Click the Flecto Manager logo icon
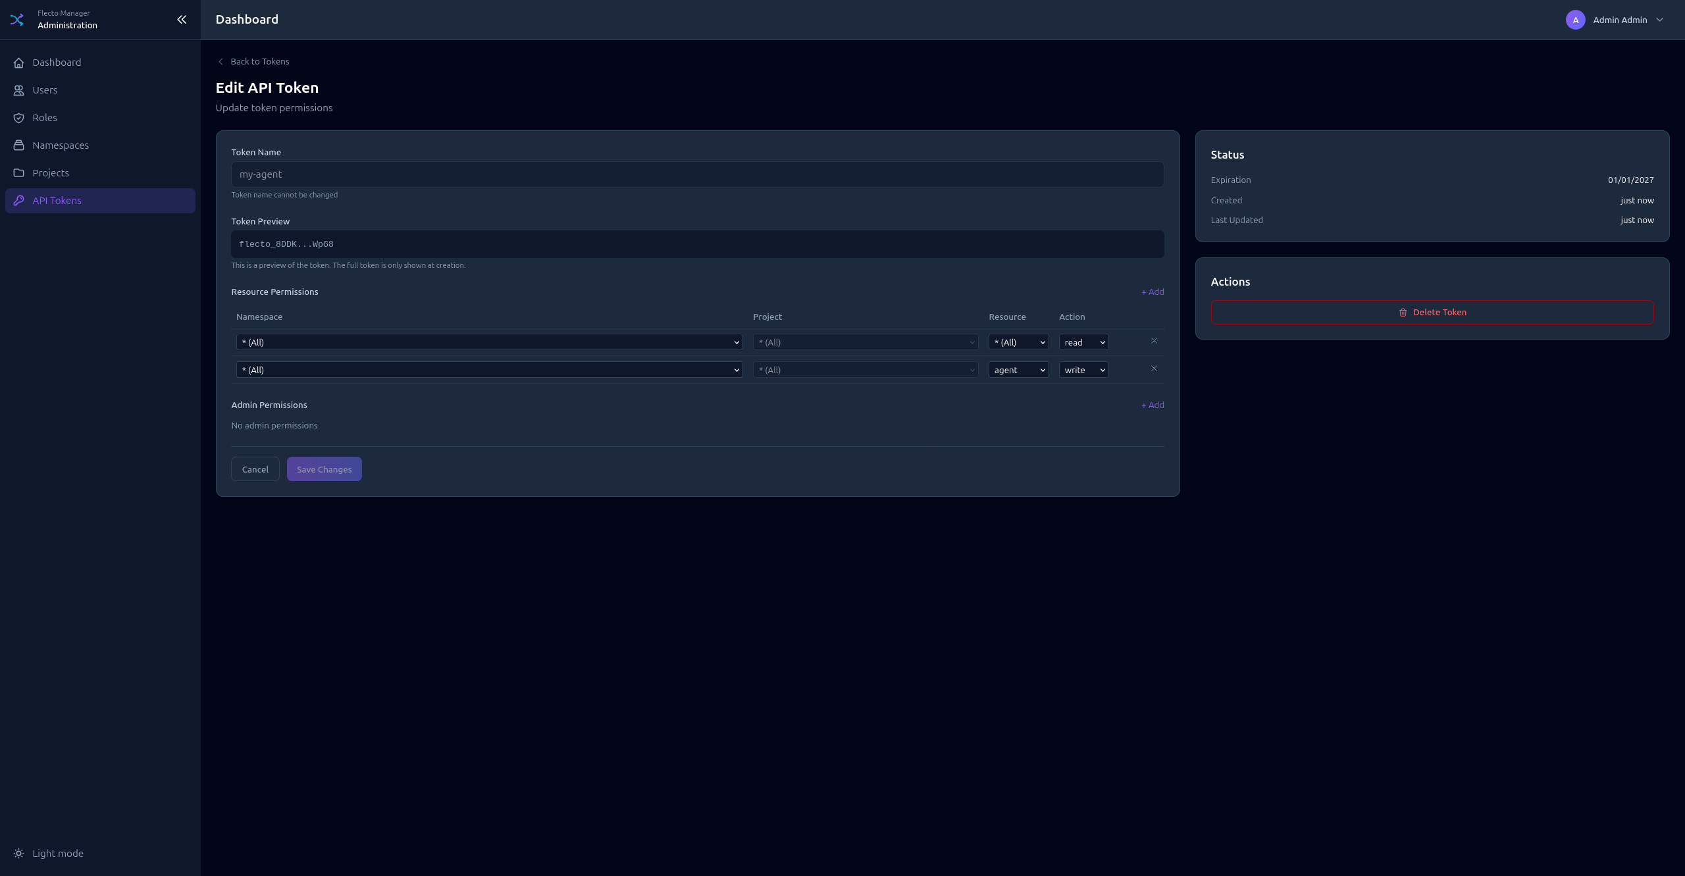Viewport: 1685px width, 876px height. pos(17,20)
